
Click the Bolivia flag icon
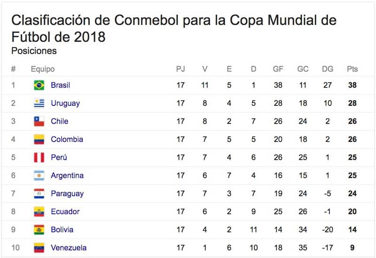[39, 230]
